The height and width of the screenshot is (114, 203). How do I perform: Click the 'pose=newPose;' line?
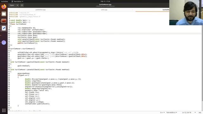(x=24, y=73)
